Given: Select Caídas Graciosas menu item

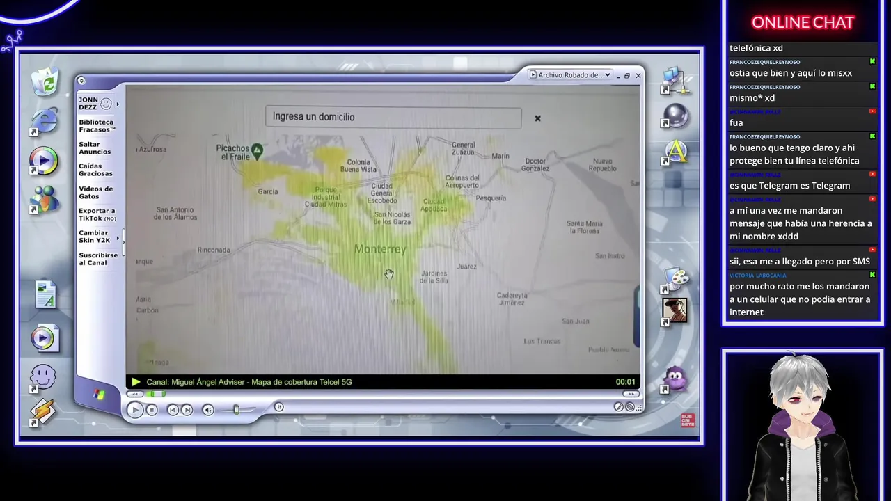Looking at the screenshot, I should coord(95,170).
